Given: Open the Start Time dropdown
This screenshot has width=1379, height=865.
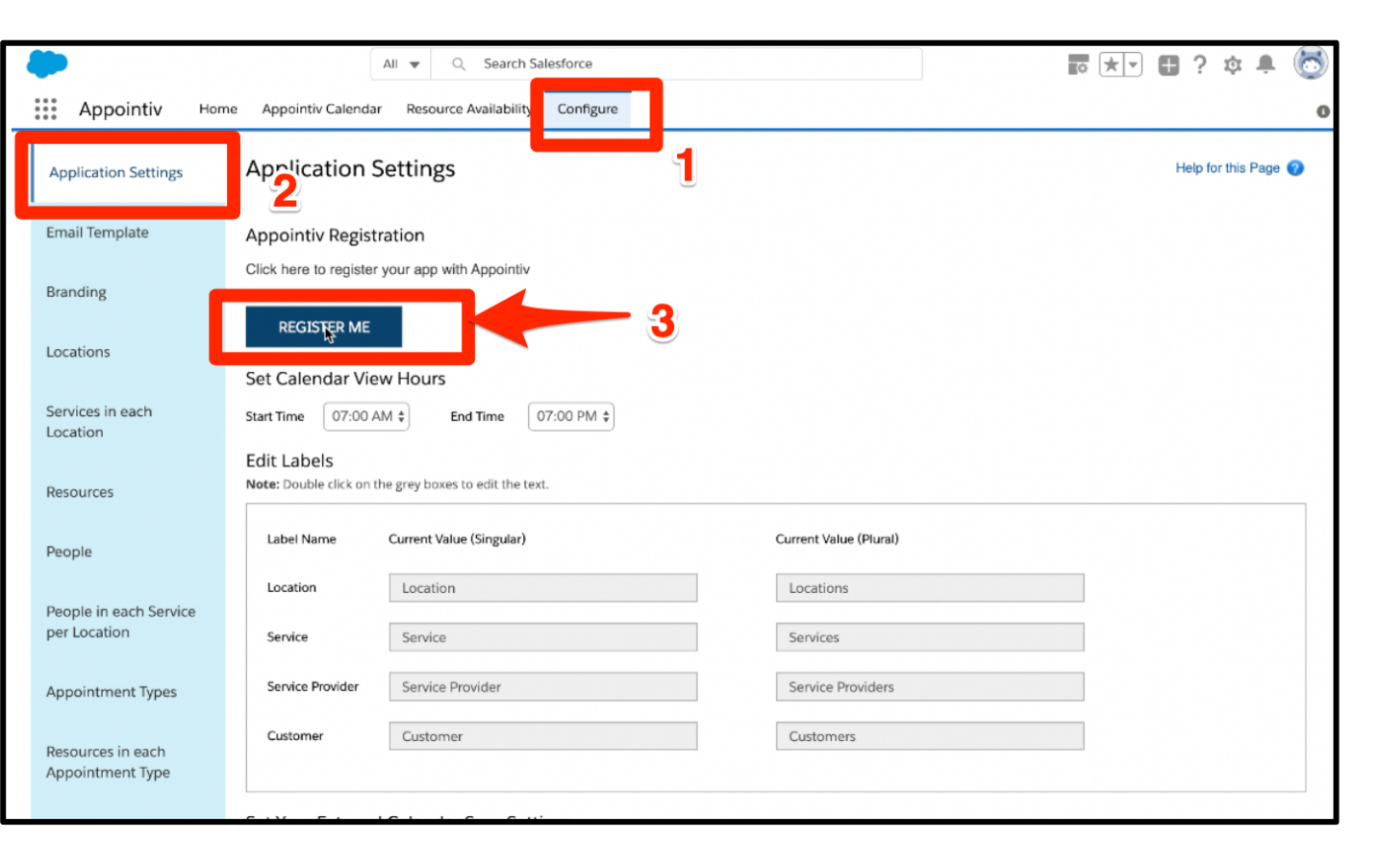Looking at the screenshot, I should click(x=366, y=416).
